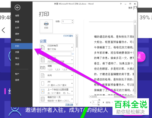Click the account avatar icon
This screenshot has width=152, height=118.
pos(135,8)
